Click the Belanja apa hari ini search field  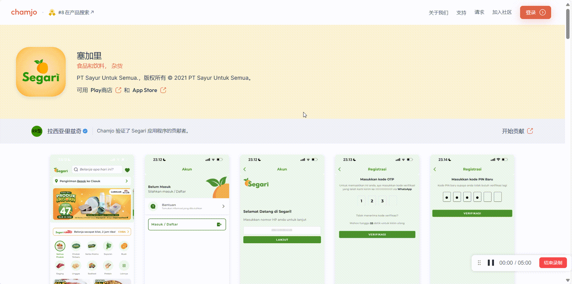click(x=97, y=169)
